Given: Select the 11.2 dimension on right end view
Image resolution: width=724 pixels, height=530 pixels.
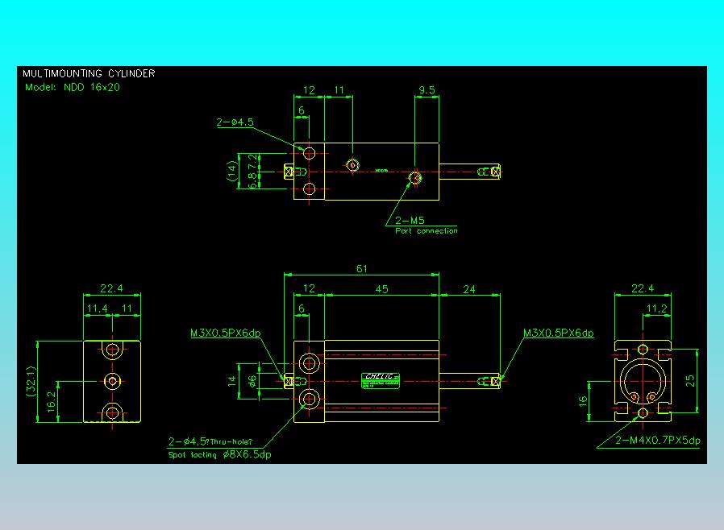Looking at the screenshot, I should click(x=656, y=308).
